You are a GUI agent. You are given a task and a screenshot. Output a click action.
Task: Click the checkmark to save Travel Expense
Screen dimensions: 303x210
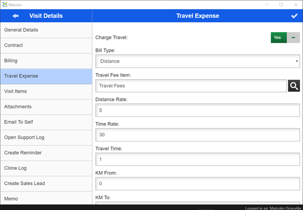(x=294, y=16)
